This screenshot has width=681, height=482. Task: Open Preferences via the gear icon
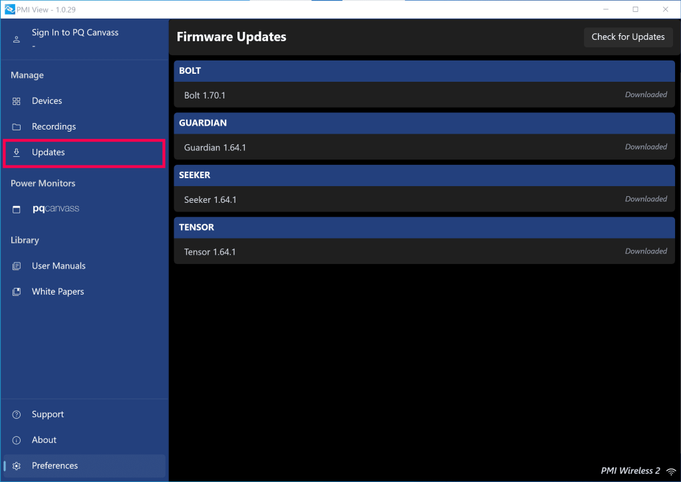pos(17,465)
